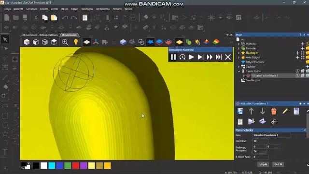This screenshot has width=309, height=174.
Task: Click the open folder icon
Action: coord(16,17)
